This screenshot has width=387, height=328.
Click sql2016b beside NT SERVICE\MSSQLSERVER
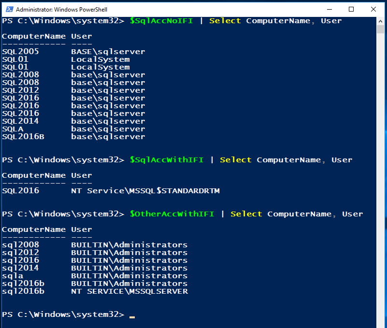pyautogui.click(x=23, y=291)
